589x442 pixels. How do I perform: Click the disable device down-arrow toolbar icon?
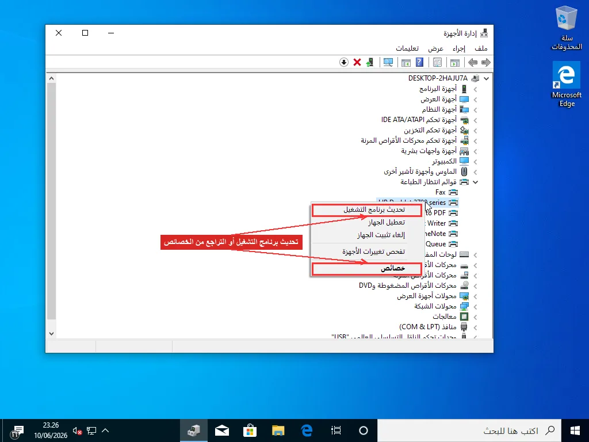click(x=344, y=62)
